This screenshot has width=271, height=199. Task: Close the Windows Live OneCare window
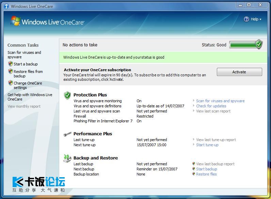pos(260,5)
